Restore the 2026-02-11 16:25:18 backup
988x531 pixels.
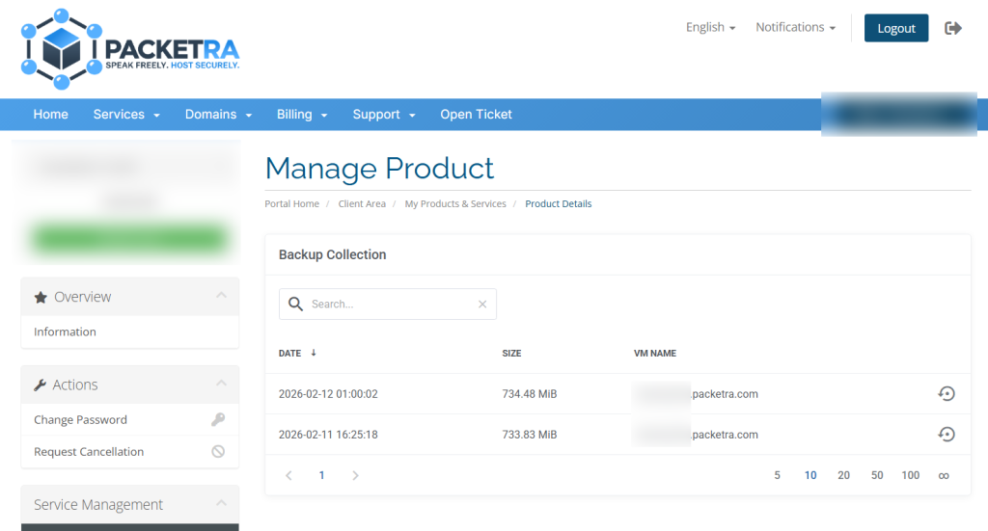(x=947, y=434)
